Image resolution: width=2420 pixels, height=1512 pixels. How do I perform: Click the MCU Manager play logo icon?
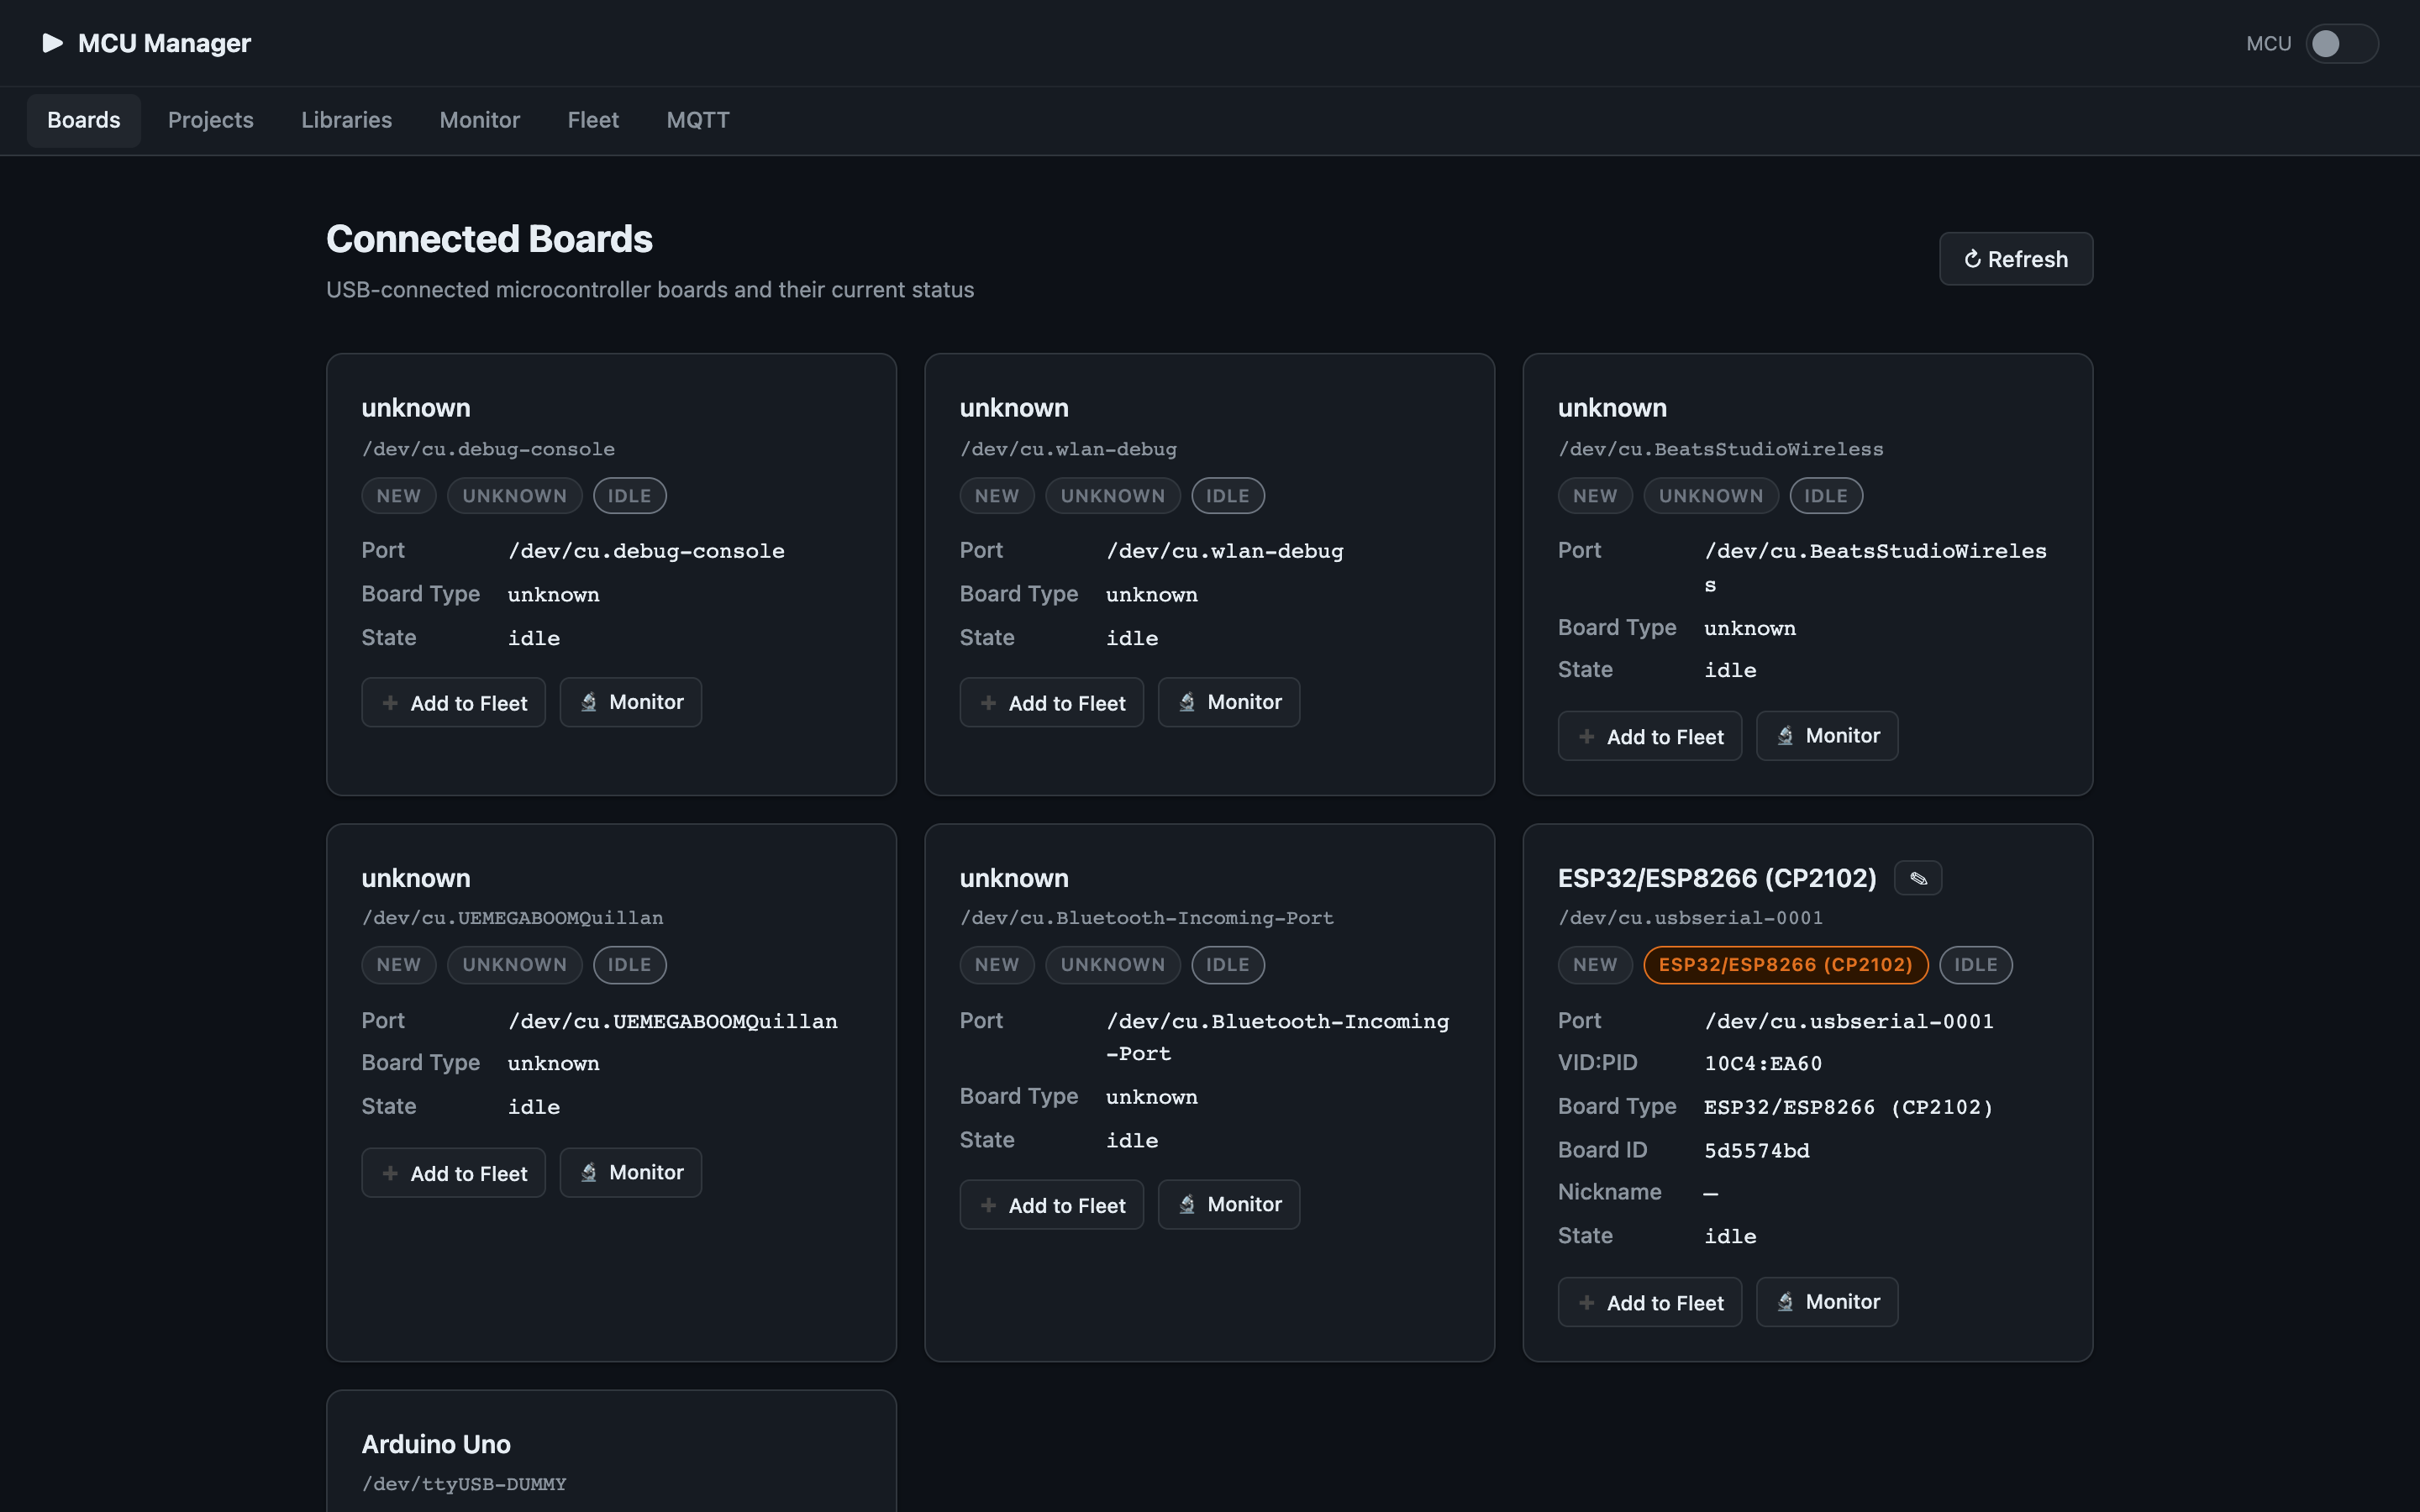[53, 43]
